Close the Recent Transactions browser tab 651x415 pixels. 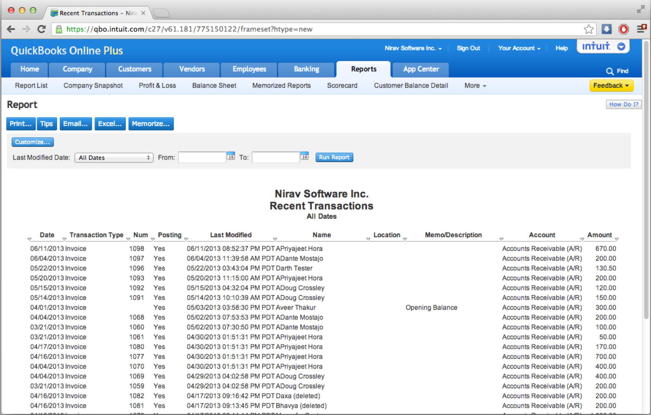pyautogui.click(x=143, y=13)
